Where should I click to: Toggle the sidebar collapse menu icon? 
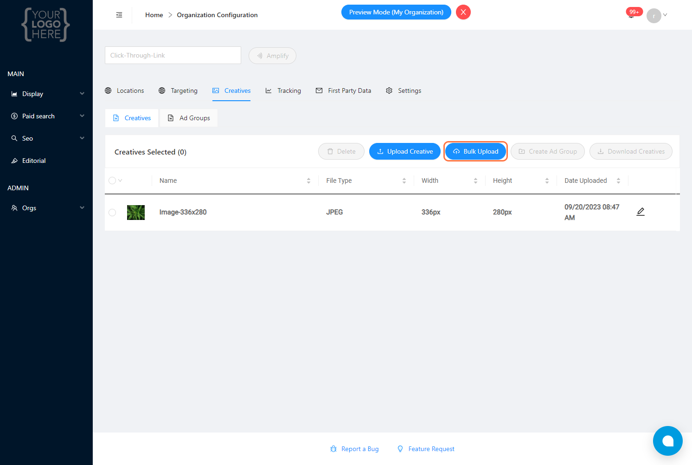[x=119, y=15]
